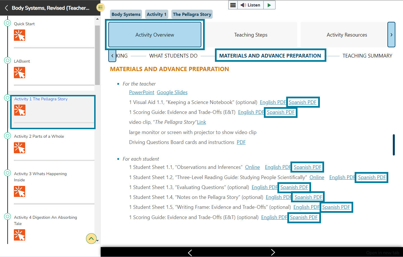Switch to the Teaching Steps tab

pyautogui.click(x=251, y=35)
